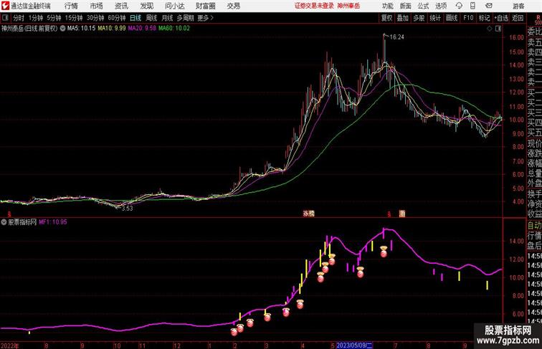The image size is (542, 349).
Task: Open the customer service headset icon
Action: tap(459, 6)
